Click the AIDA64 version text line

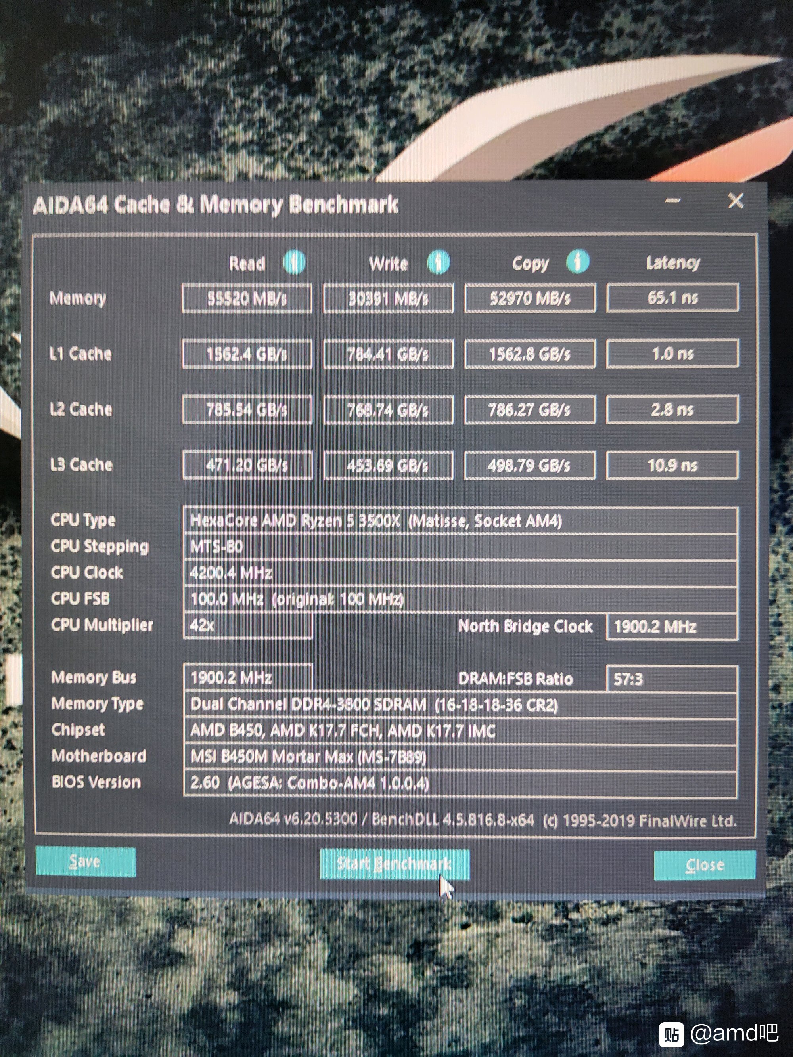[x=483, y=820]
